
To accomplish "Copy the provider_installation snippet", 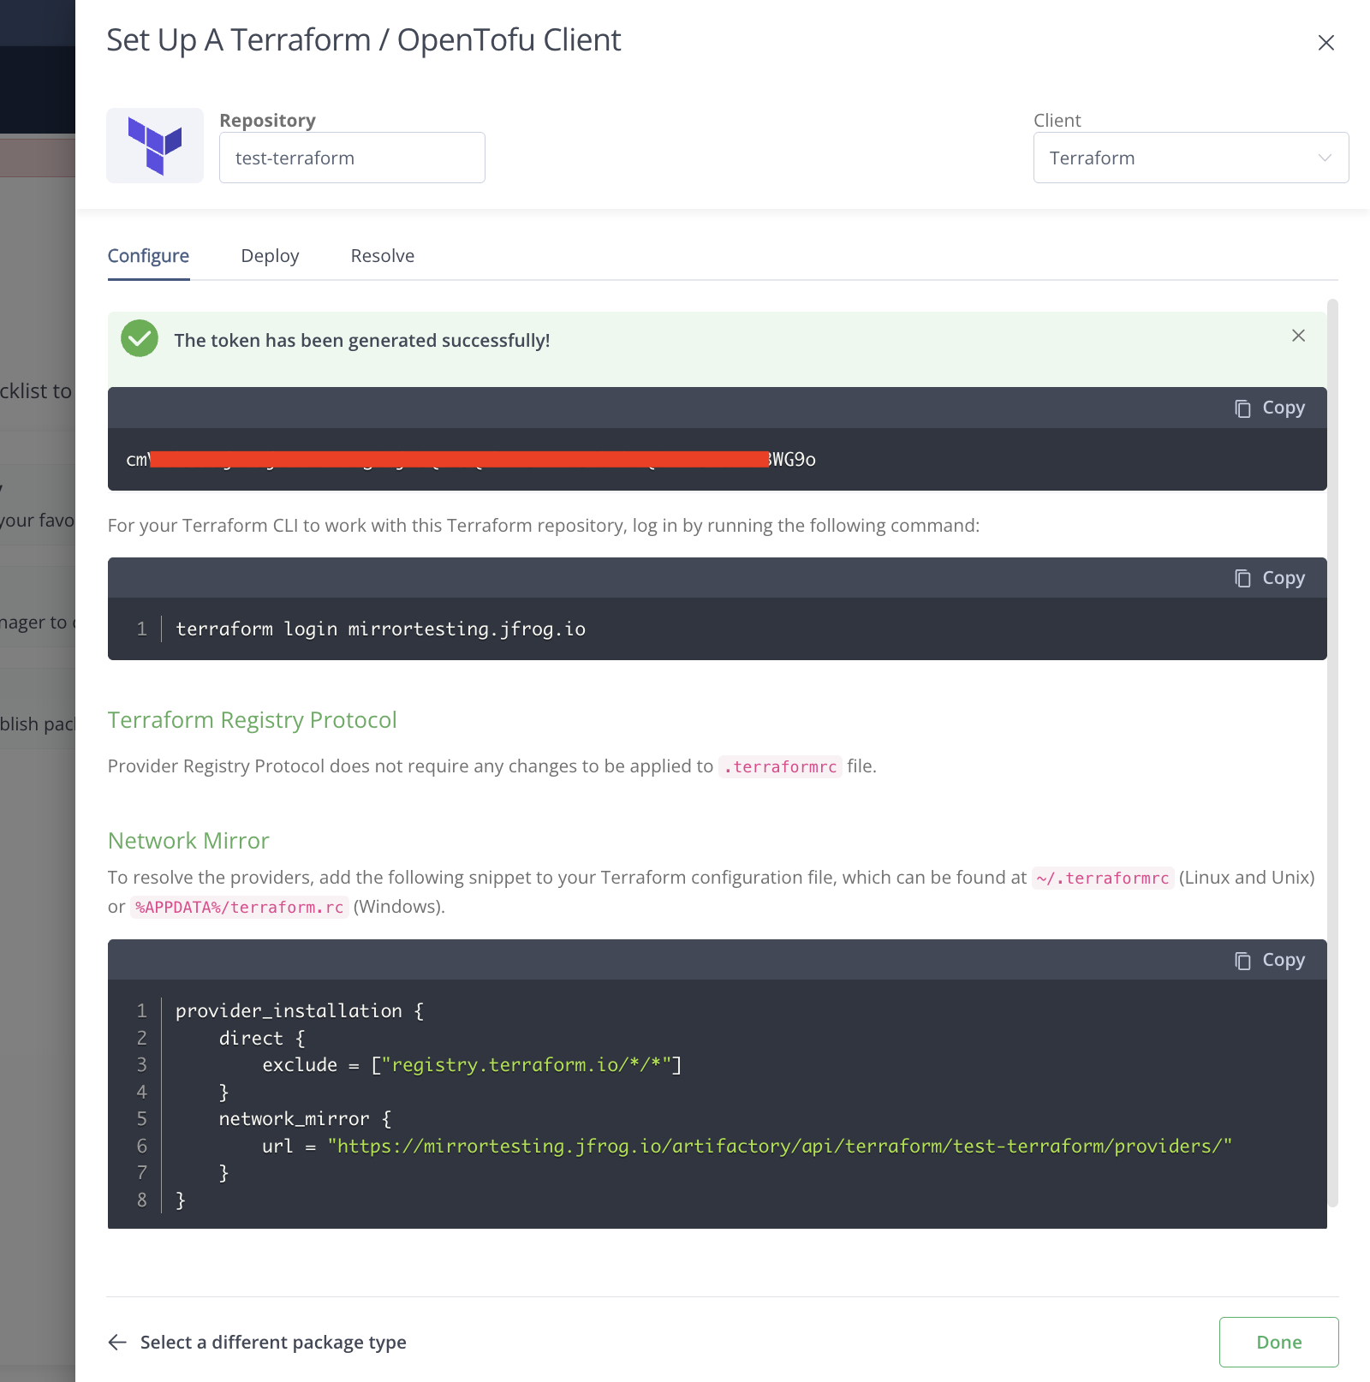I will coord(1270,961).
